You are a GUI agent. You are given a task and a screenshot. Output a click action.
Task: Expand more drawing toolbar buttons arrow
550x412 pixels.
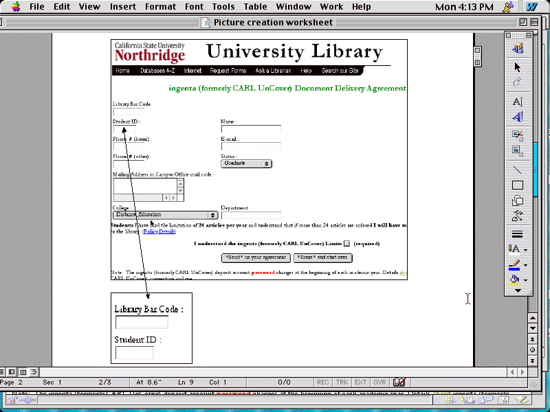518,290
